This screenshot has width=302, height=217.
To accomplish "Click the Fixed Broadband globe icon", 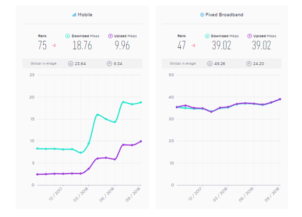I will [x=202, y=15].
